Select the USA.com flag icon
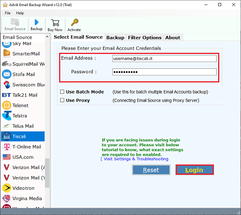Screen dimensions: 241x215 tap(6, 157)
